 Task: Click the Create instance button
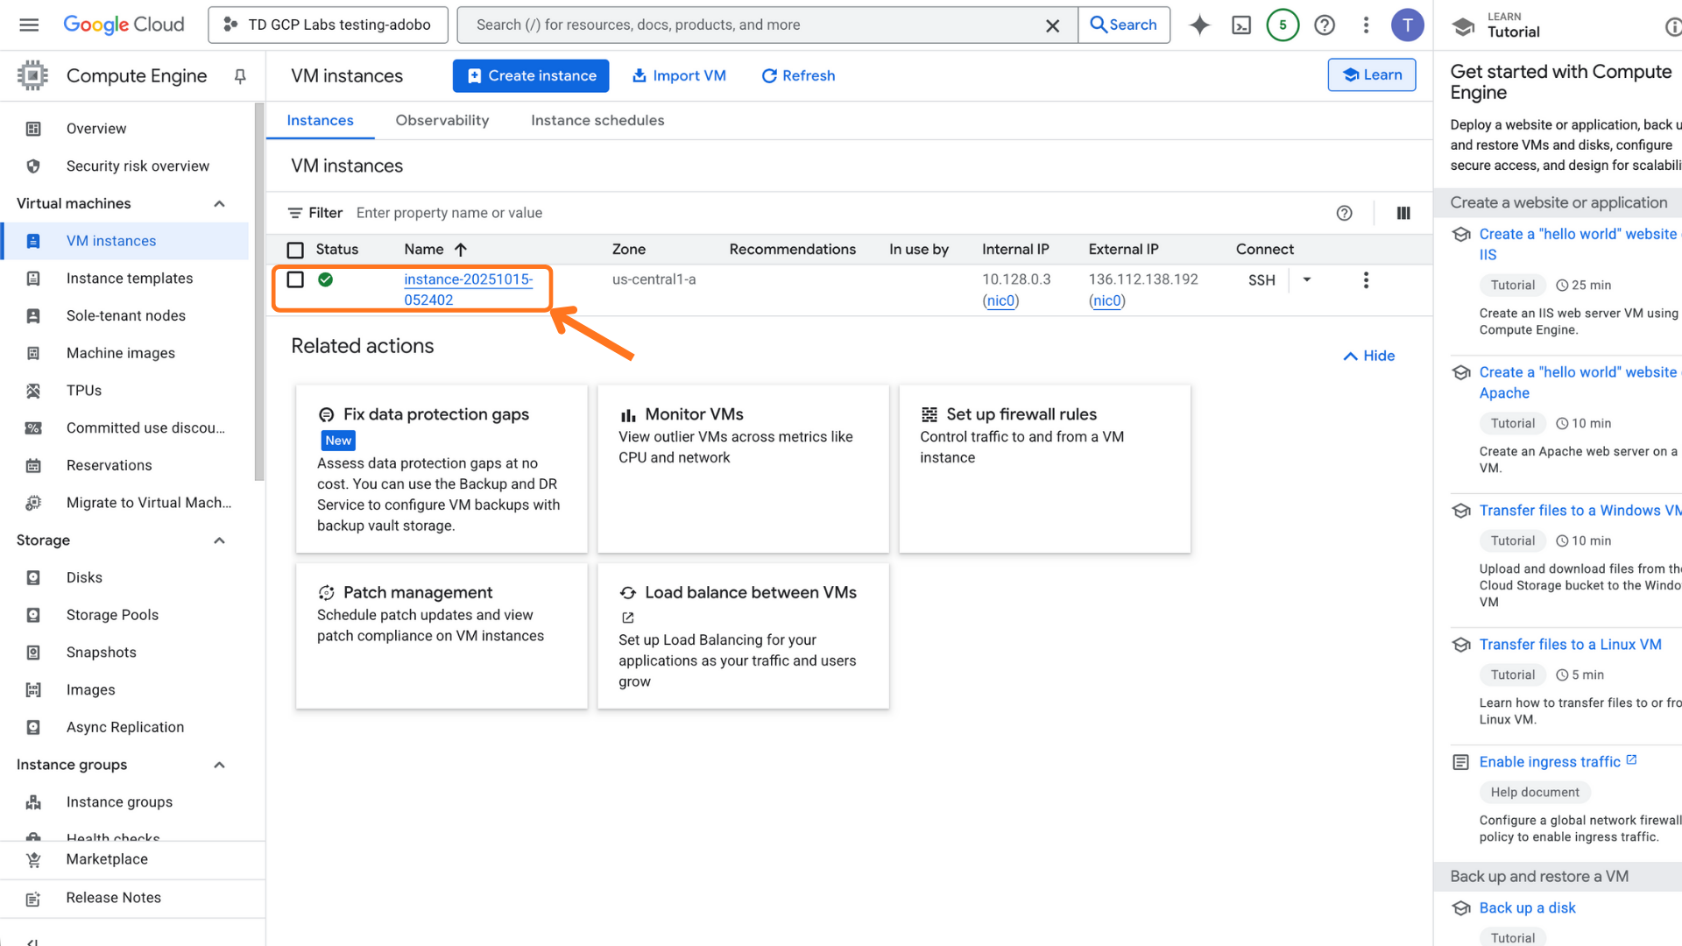[x=531, y=76]
